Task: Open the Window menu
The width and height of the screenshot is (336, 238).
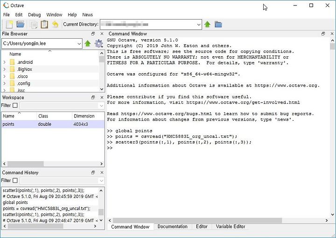Action: click(54, 15)
